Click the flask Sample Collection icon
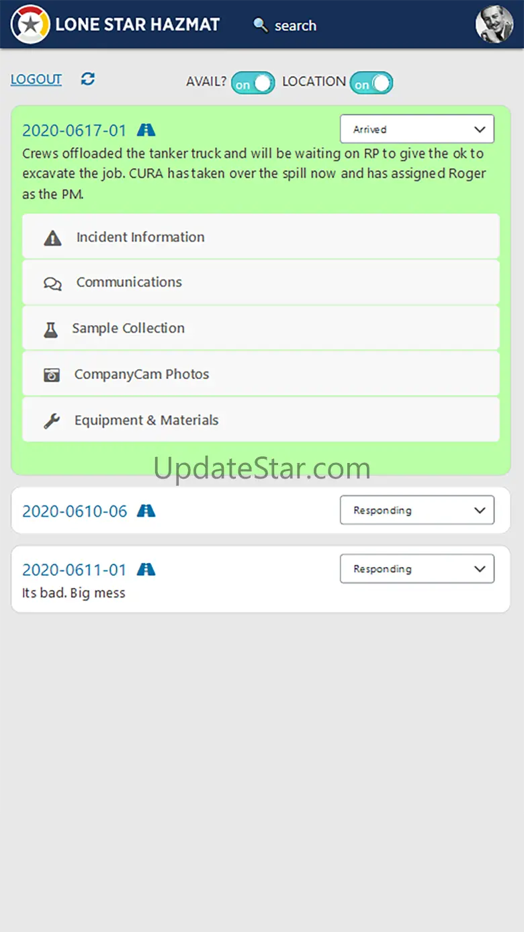 [x=51, y=329]
